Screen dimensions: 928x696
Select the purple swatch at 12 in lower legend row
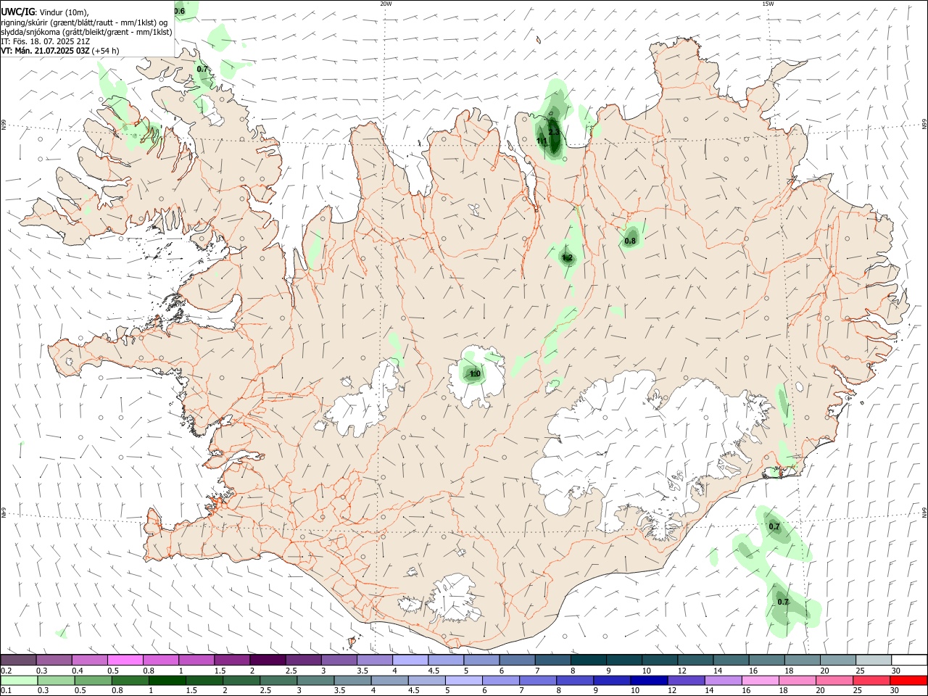click(686, 680)
